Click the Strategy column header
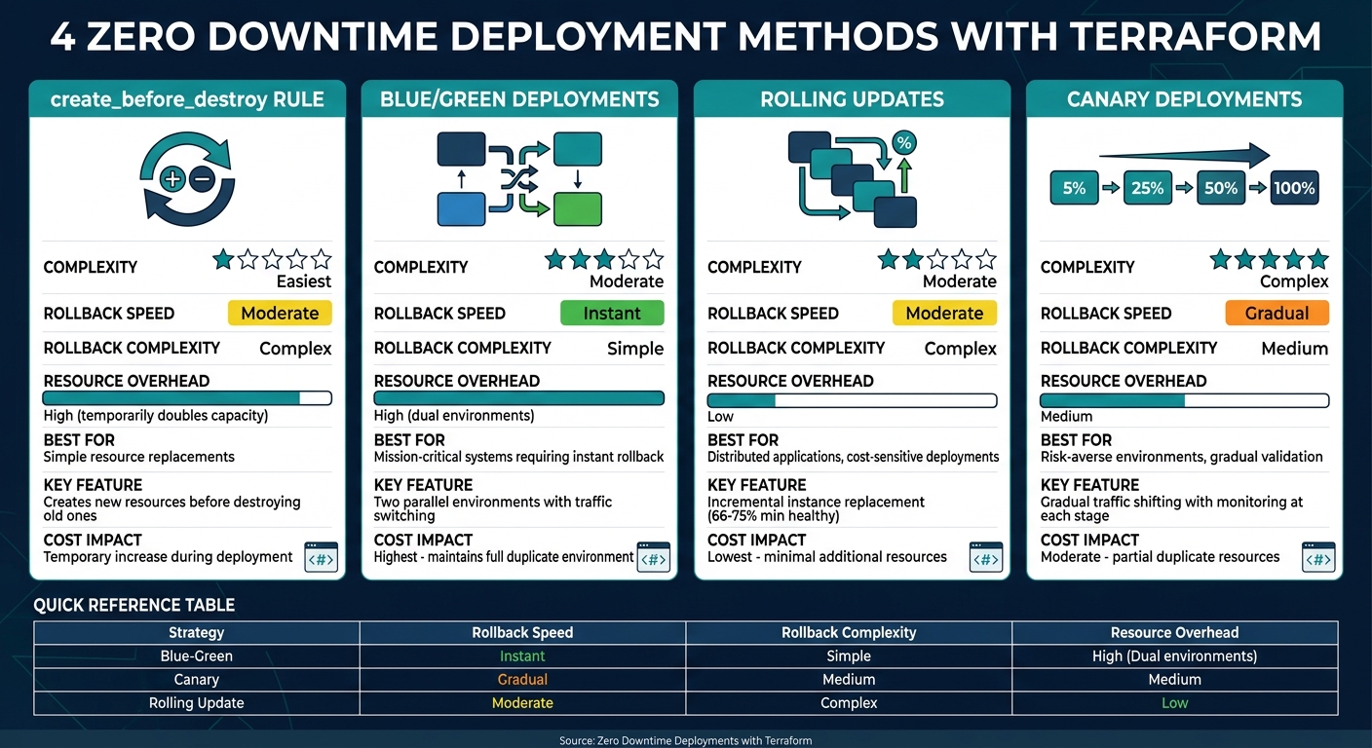The image size is (1372, 748). (x=196, y=633)
